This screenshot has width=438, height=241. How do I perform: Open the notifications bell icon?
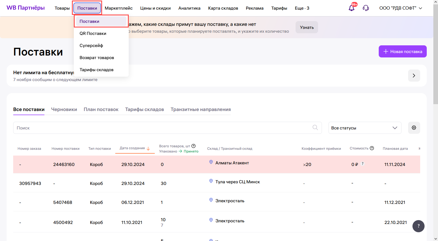pos(352,8)
